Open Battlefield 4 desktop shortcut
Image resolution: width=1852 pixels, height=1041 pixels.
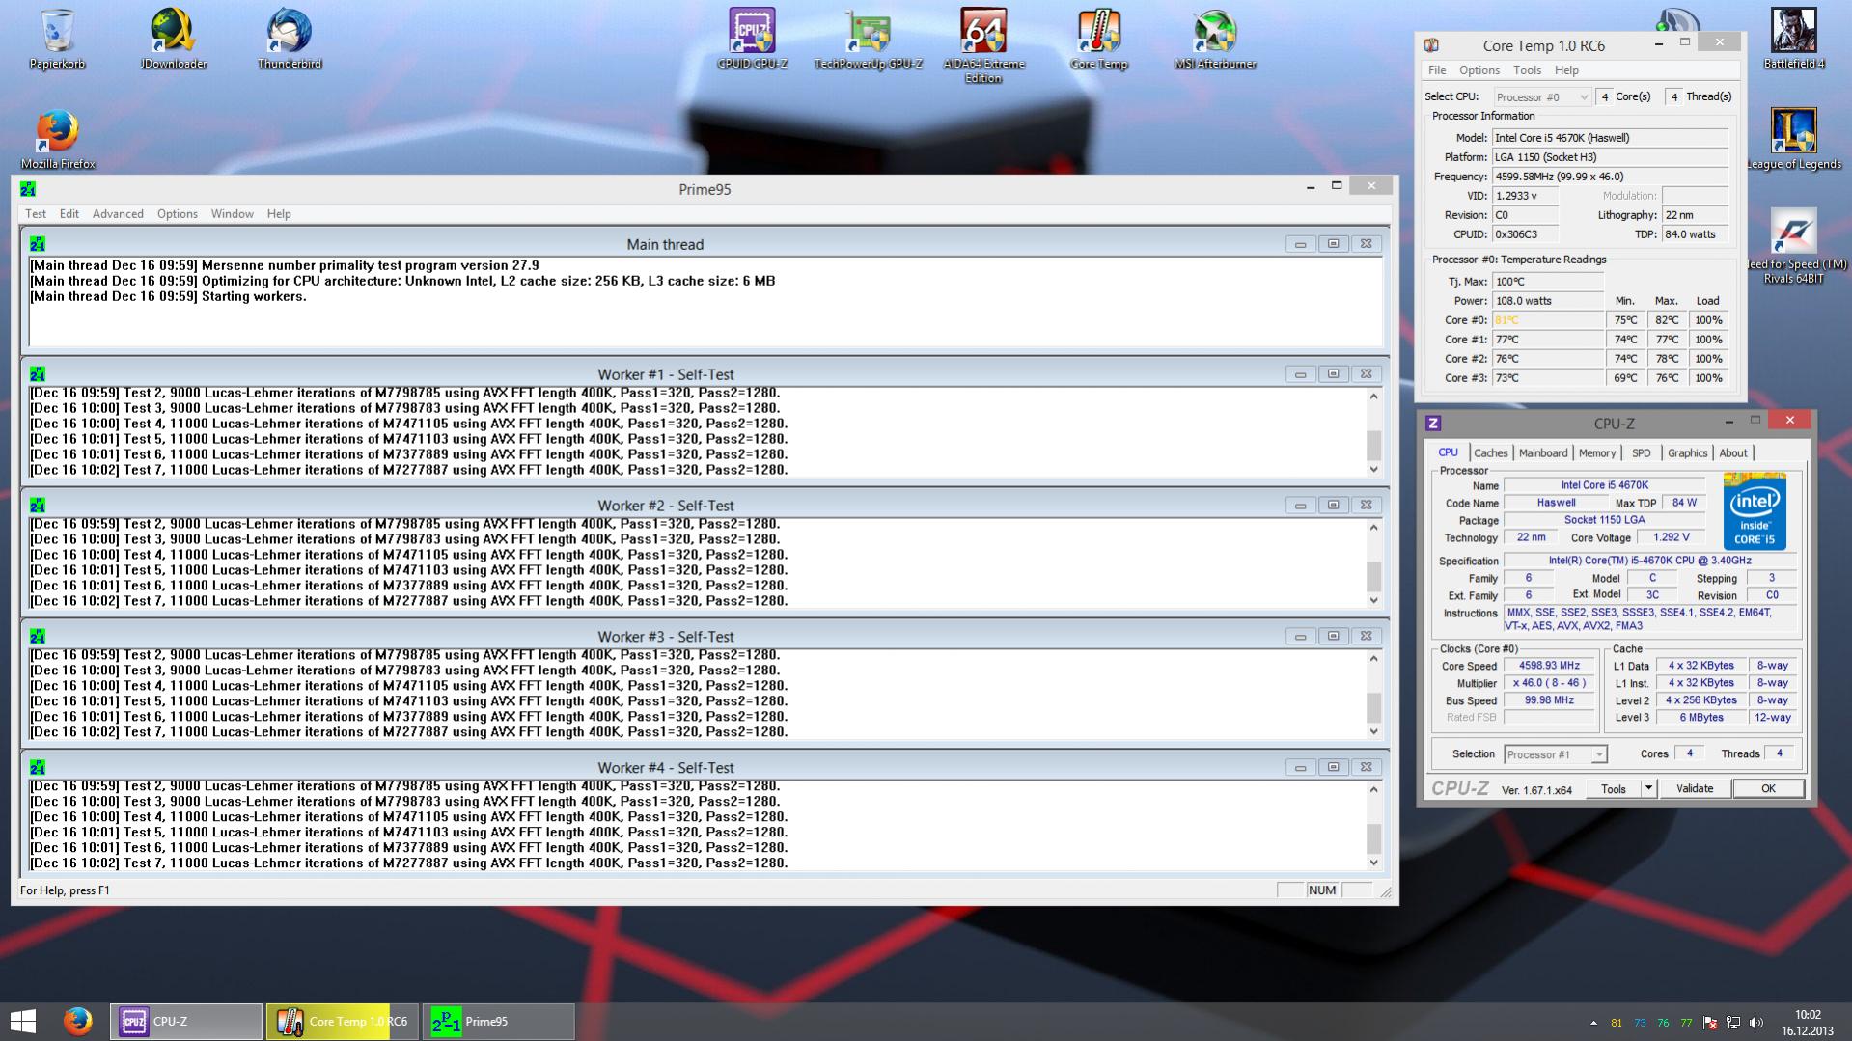tap(1794, 40)
